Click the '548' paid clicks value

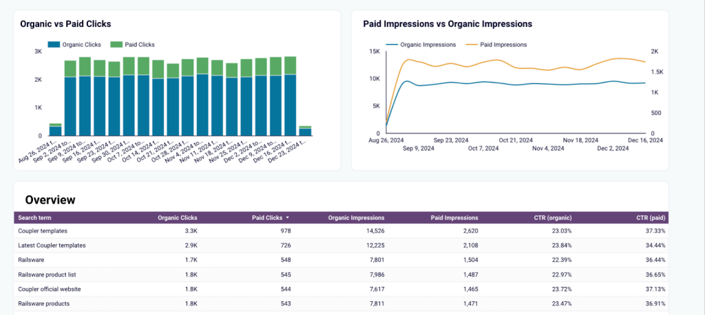pyautogui.click(x=286, y=260)
